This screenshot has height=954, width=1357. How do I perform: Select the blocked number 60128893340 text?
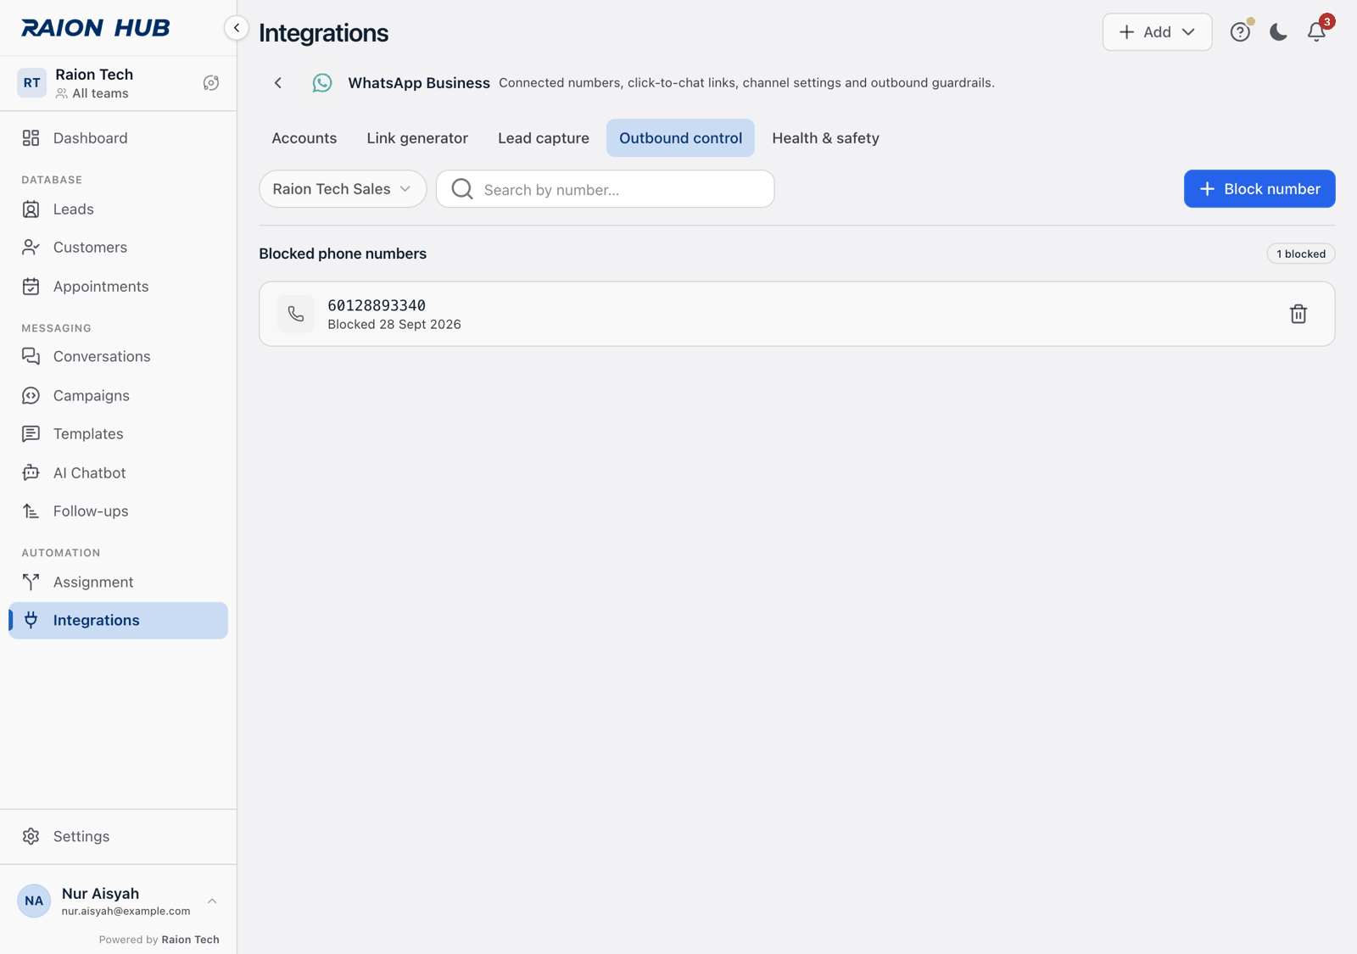click(377, 305)
